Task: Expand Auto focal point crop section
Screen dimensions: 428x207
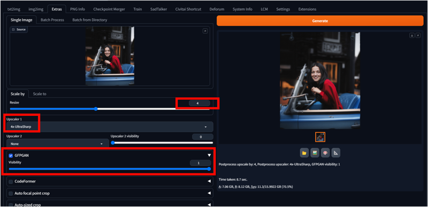Action: (x=209, y=193)
